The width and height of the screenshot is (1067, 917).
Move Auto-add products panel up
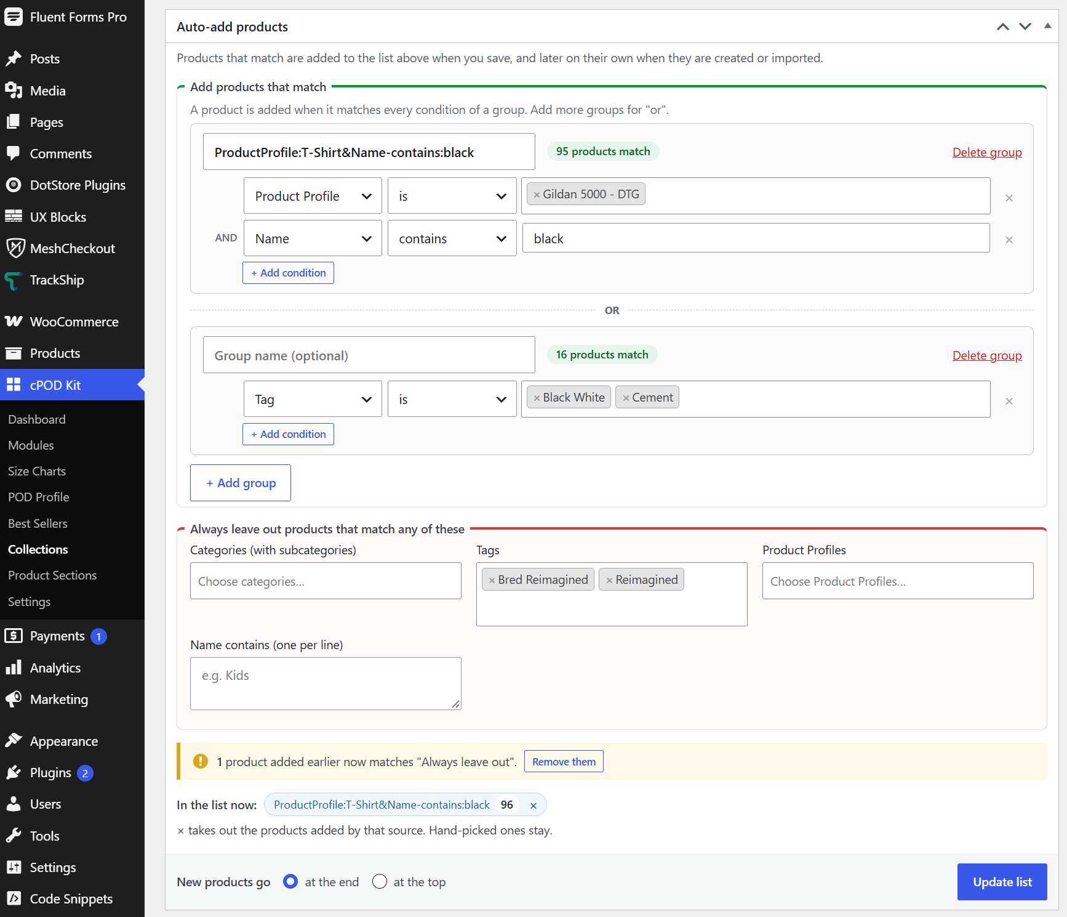tap(1003, 26)
